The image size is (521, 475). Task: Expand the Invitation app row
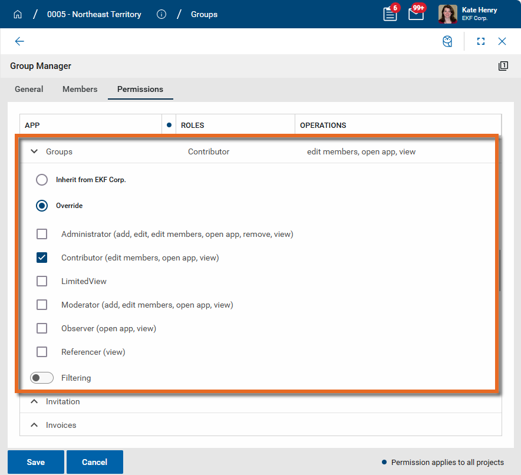pyautogui.click(x=34, y=401)
